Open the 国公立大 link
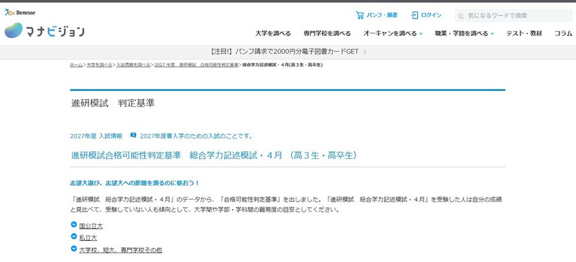 (91, 226)
